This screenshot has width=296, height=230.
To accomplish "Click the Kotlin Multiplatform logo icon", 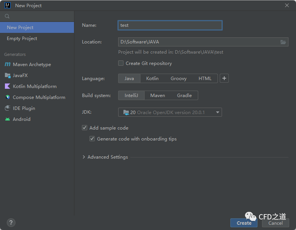I will [8, 86].
